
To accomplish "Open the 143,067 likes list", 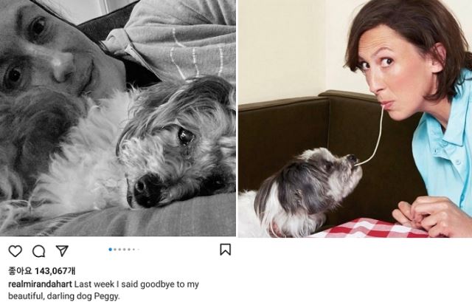I will click(42, 271).
